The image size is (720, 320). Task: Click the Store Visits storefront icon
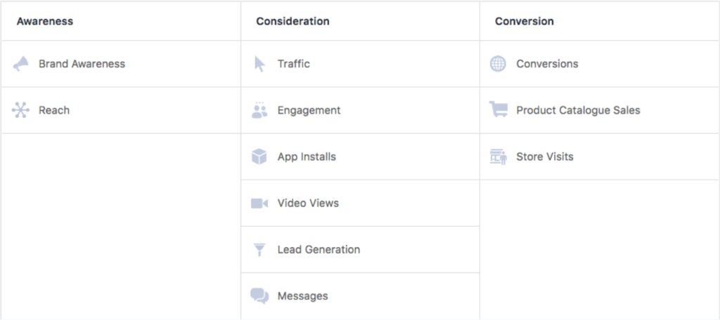pos(498,156)
